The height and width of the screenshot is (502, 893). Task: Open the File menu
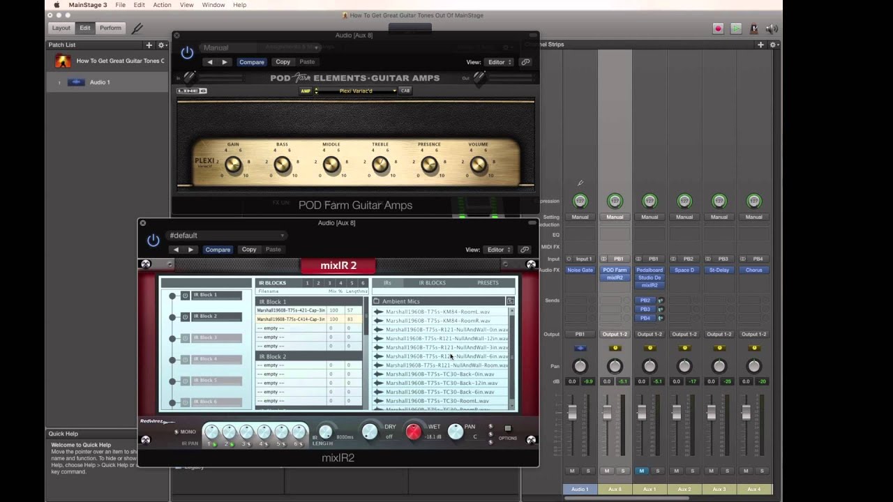[x=121, y=5]
